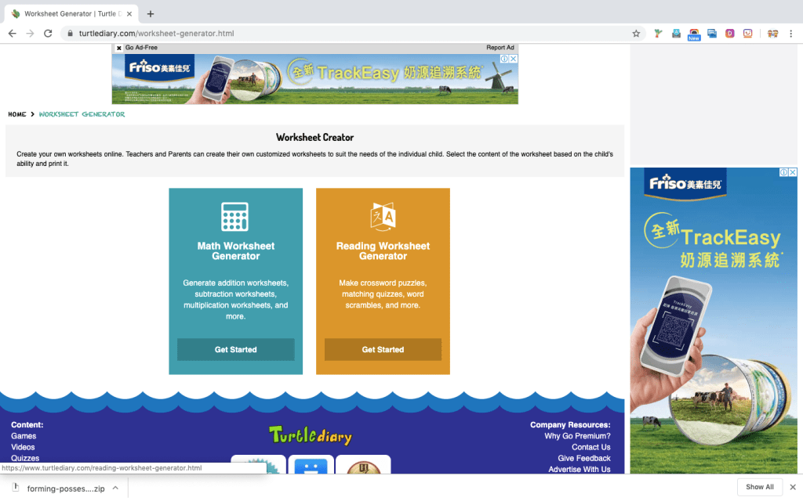Click the TurtleDiary logo in footer

point(311,435)
